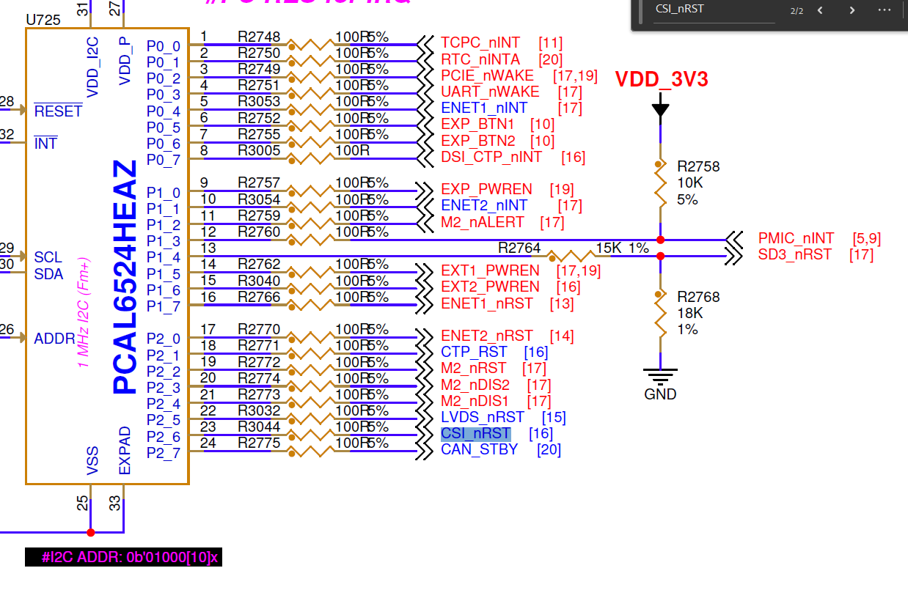The image size is (908, 590).
Task: Click resistor R2764 designator
Action: [519, 248]
